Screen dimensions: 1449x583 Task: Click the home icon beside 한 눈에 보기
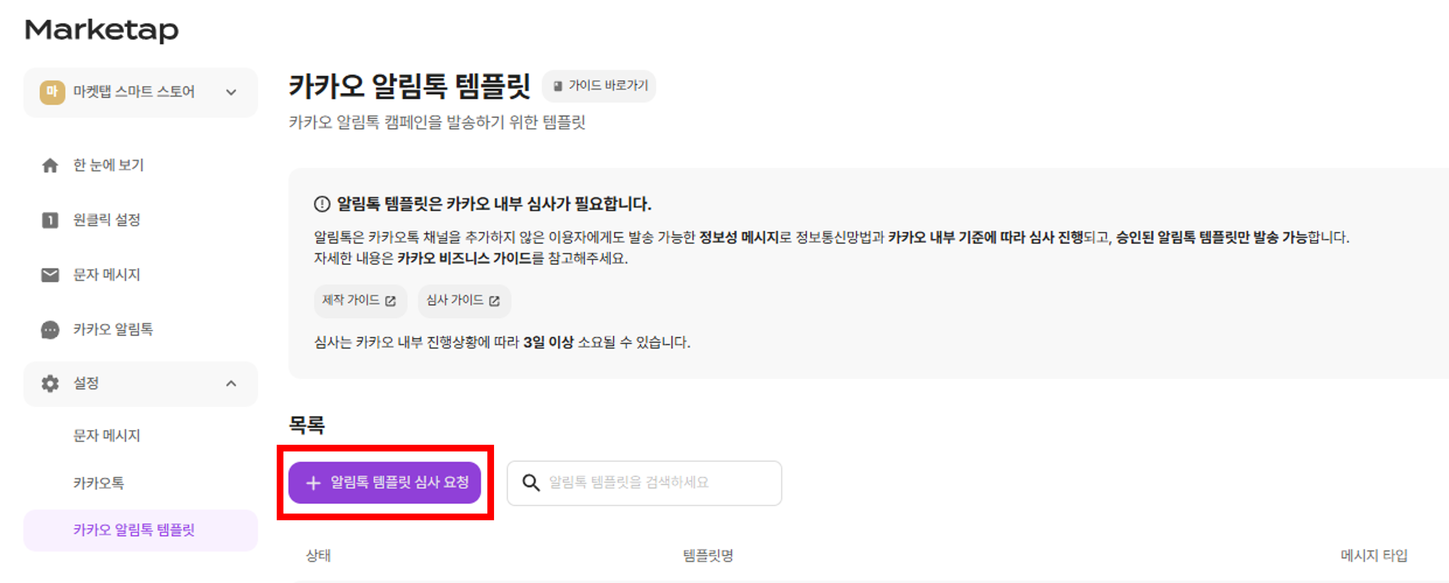click(x=50, y=165)
